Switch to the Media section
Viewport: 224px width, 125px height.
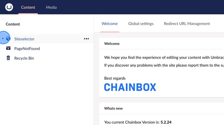pyautogui.click(x=51, y=7)
